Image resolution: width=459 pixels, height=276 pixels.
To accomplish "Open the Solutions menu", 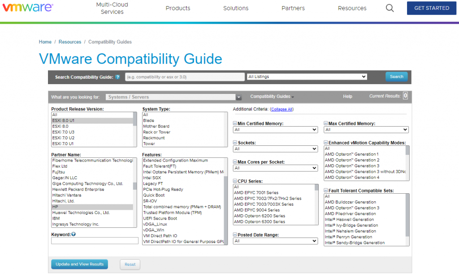I will pos(236,8).
